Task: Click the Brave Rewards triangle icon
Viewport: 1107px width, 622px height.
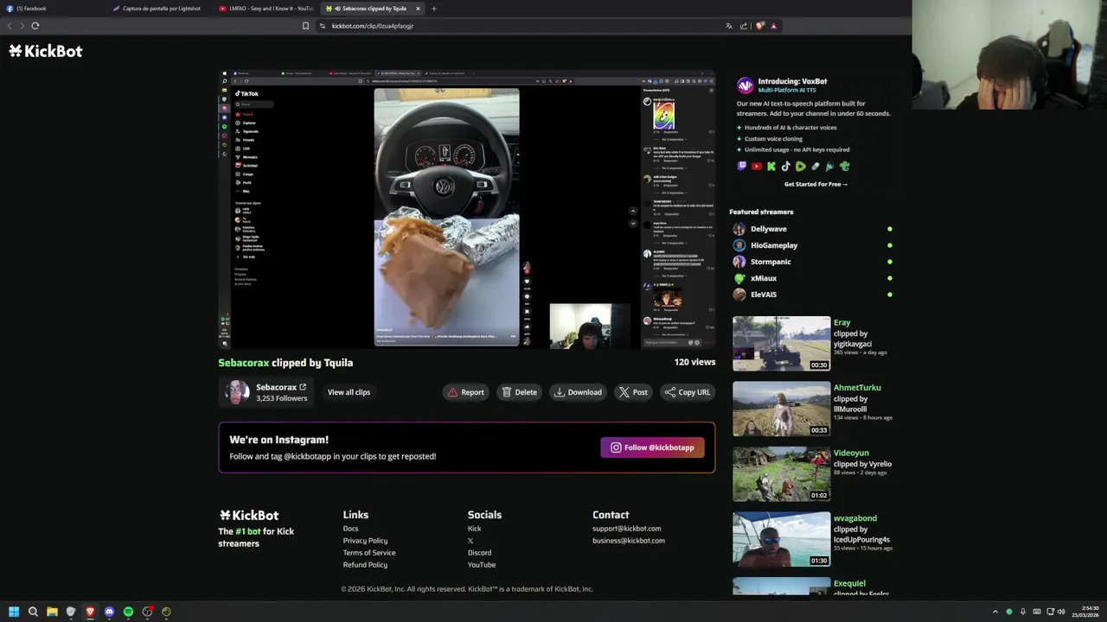Action: coord(773,26)
